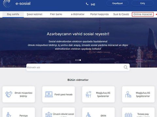The height and width of the screenshot is (117, 157).
Task: Open the Baş səhifə tab
Action: coord(13,14)
